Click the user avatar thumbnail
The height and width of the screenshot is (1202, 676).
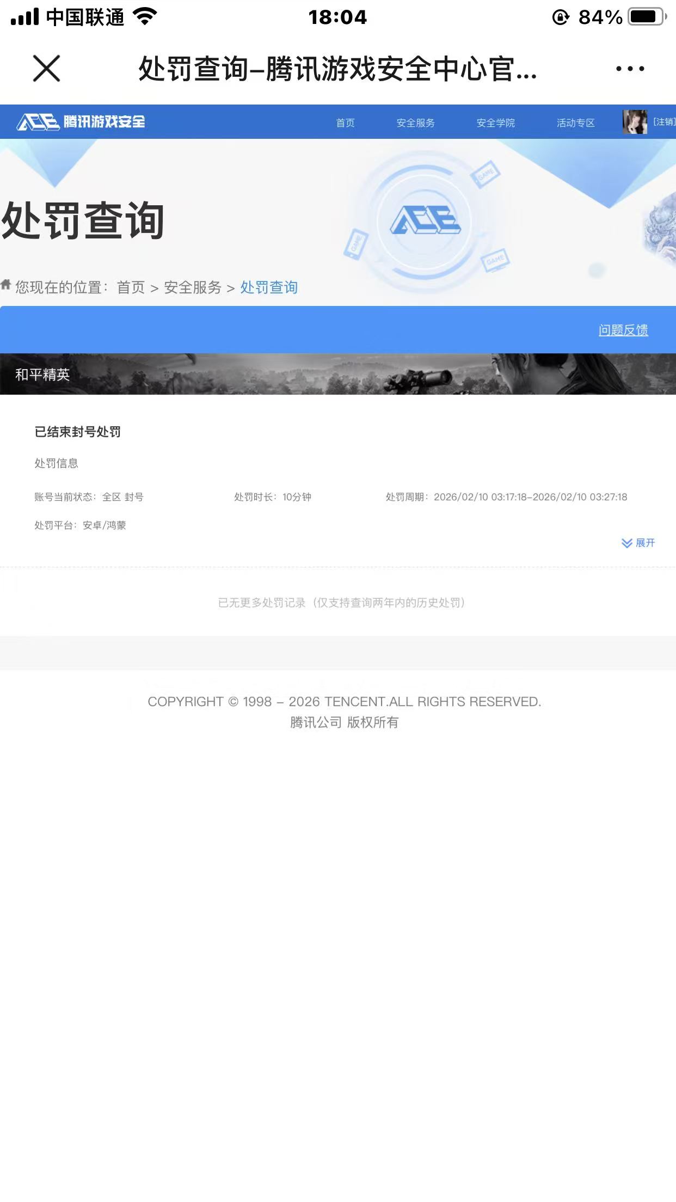[x=635, y=122]
